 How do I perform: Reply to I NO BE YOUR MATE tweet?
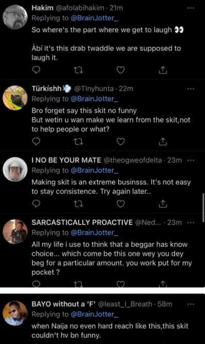coord(36,204)
